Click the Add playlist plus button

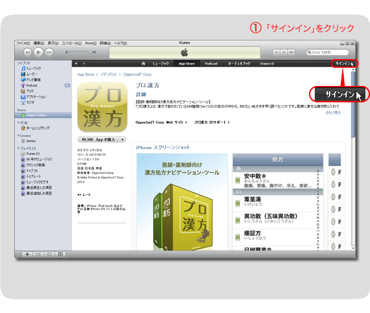coord(26,254)
